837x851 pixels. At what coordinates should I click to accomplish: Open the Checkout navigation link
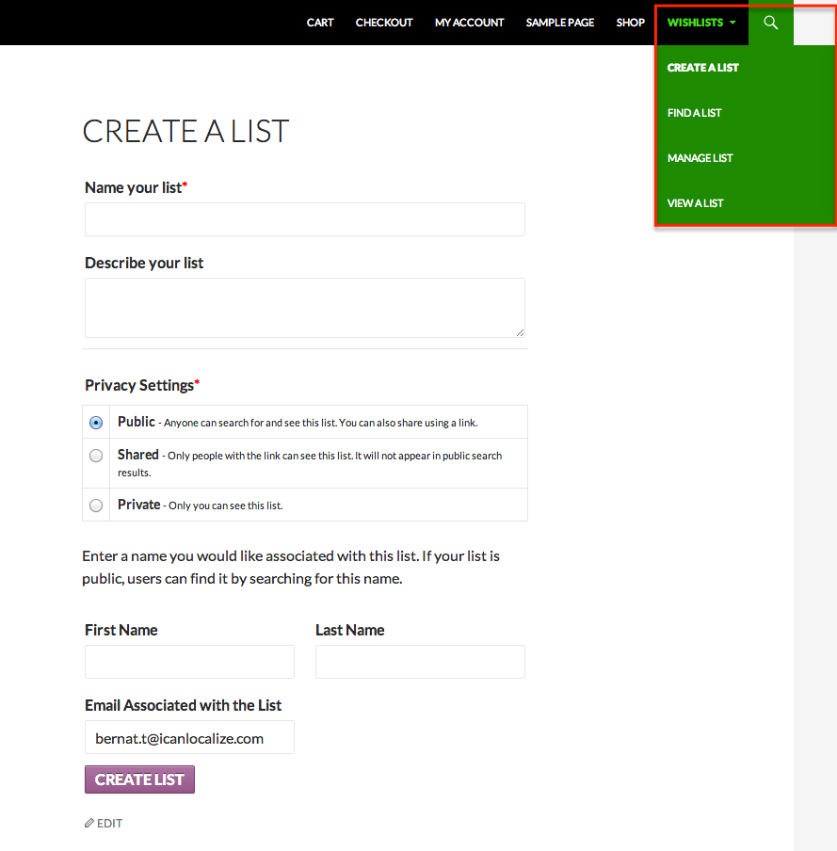pos(384,23)
